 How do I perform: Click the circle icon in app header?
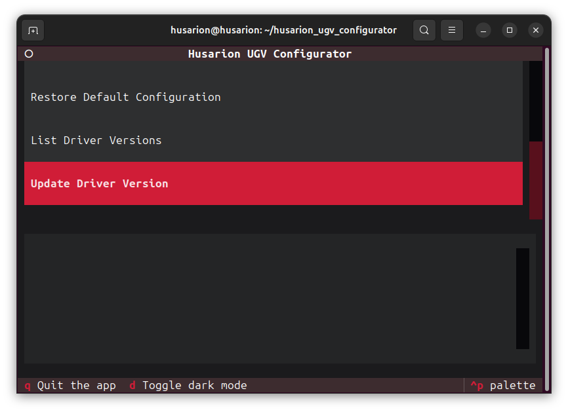pyautogui.click(x=29, y=54)
